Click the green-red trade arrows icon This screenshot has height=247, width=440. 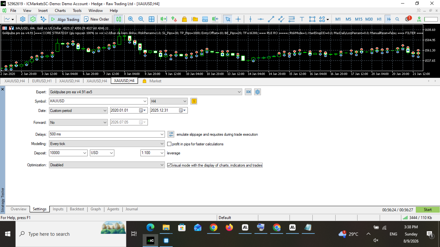point(174,19)
